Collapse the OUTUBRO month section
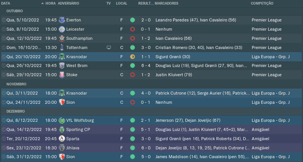 (x=15, y=11)
